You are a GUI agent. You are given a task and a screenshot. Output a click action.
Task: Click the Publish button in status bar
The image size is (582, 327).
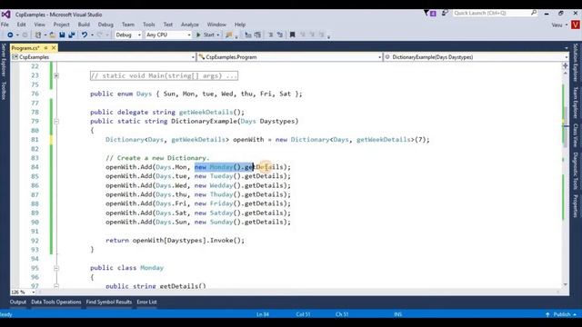[561, 314]
